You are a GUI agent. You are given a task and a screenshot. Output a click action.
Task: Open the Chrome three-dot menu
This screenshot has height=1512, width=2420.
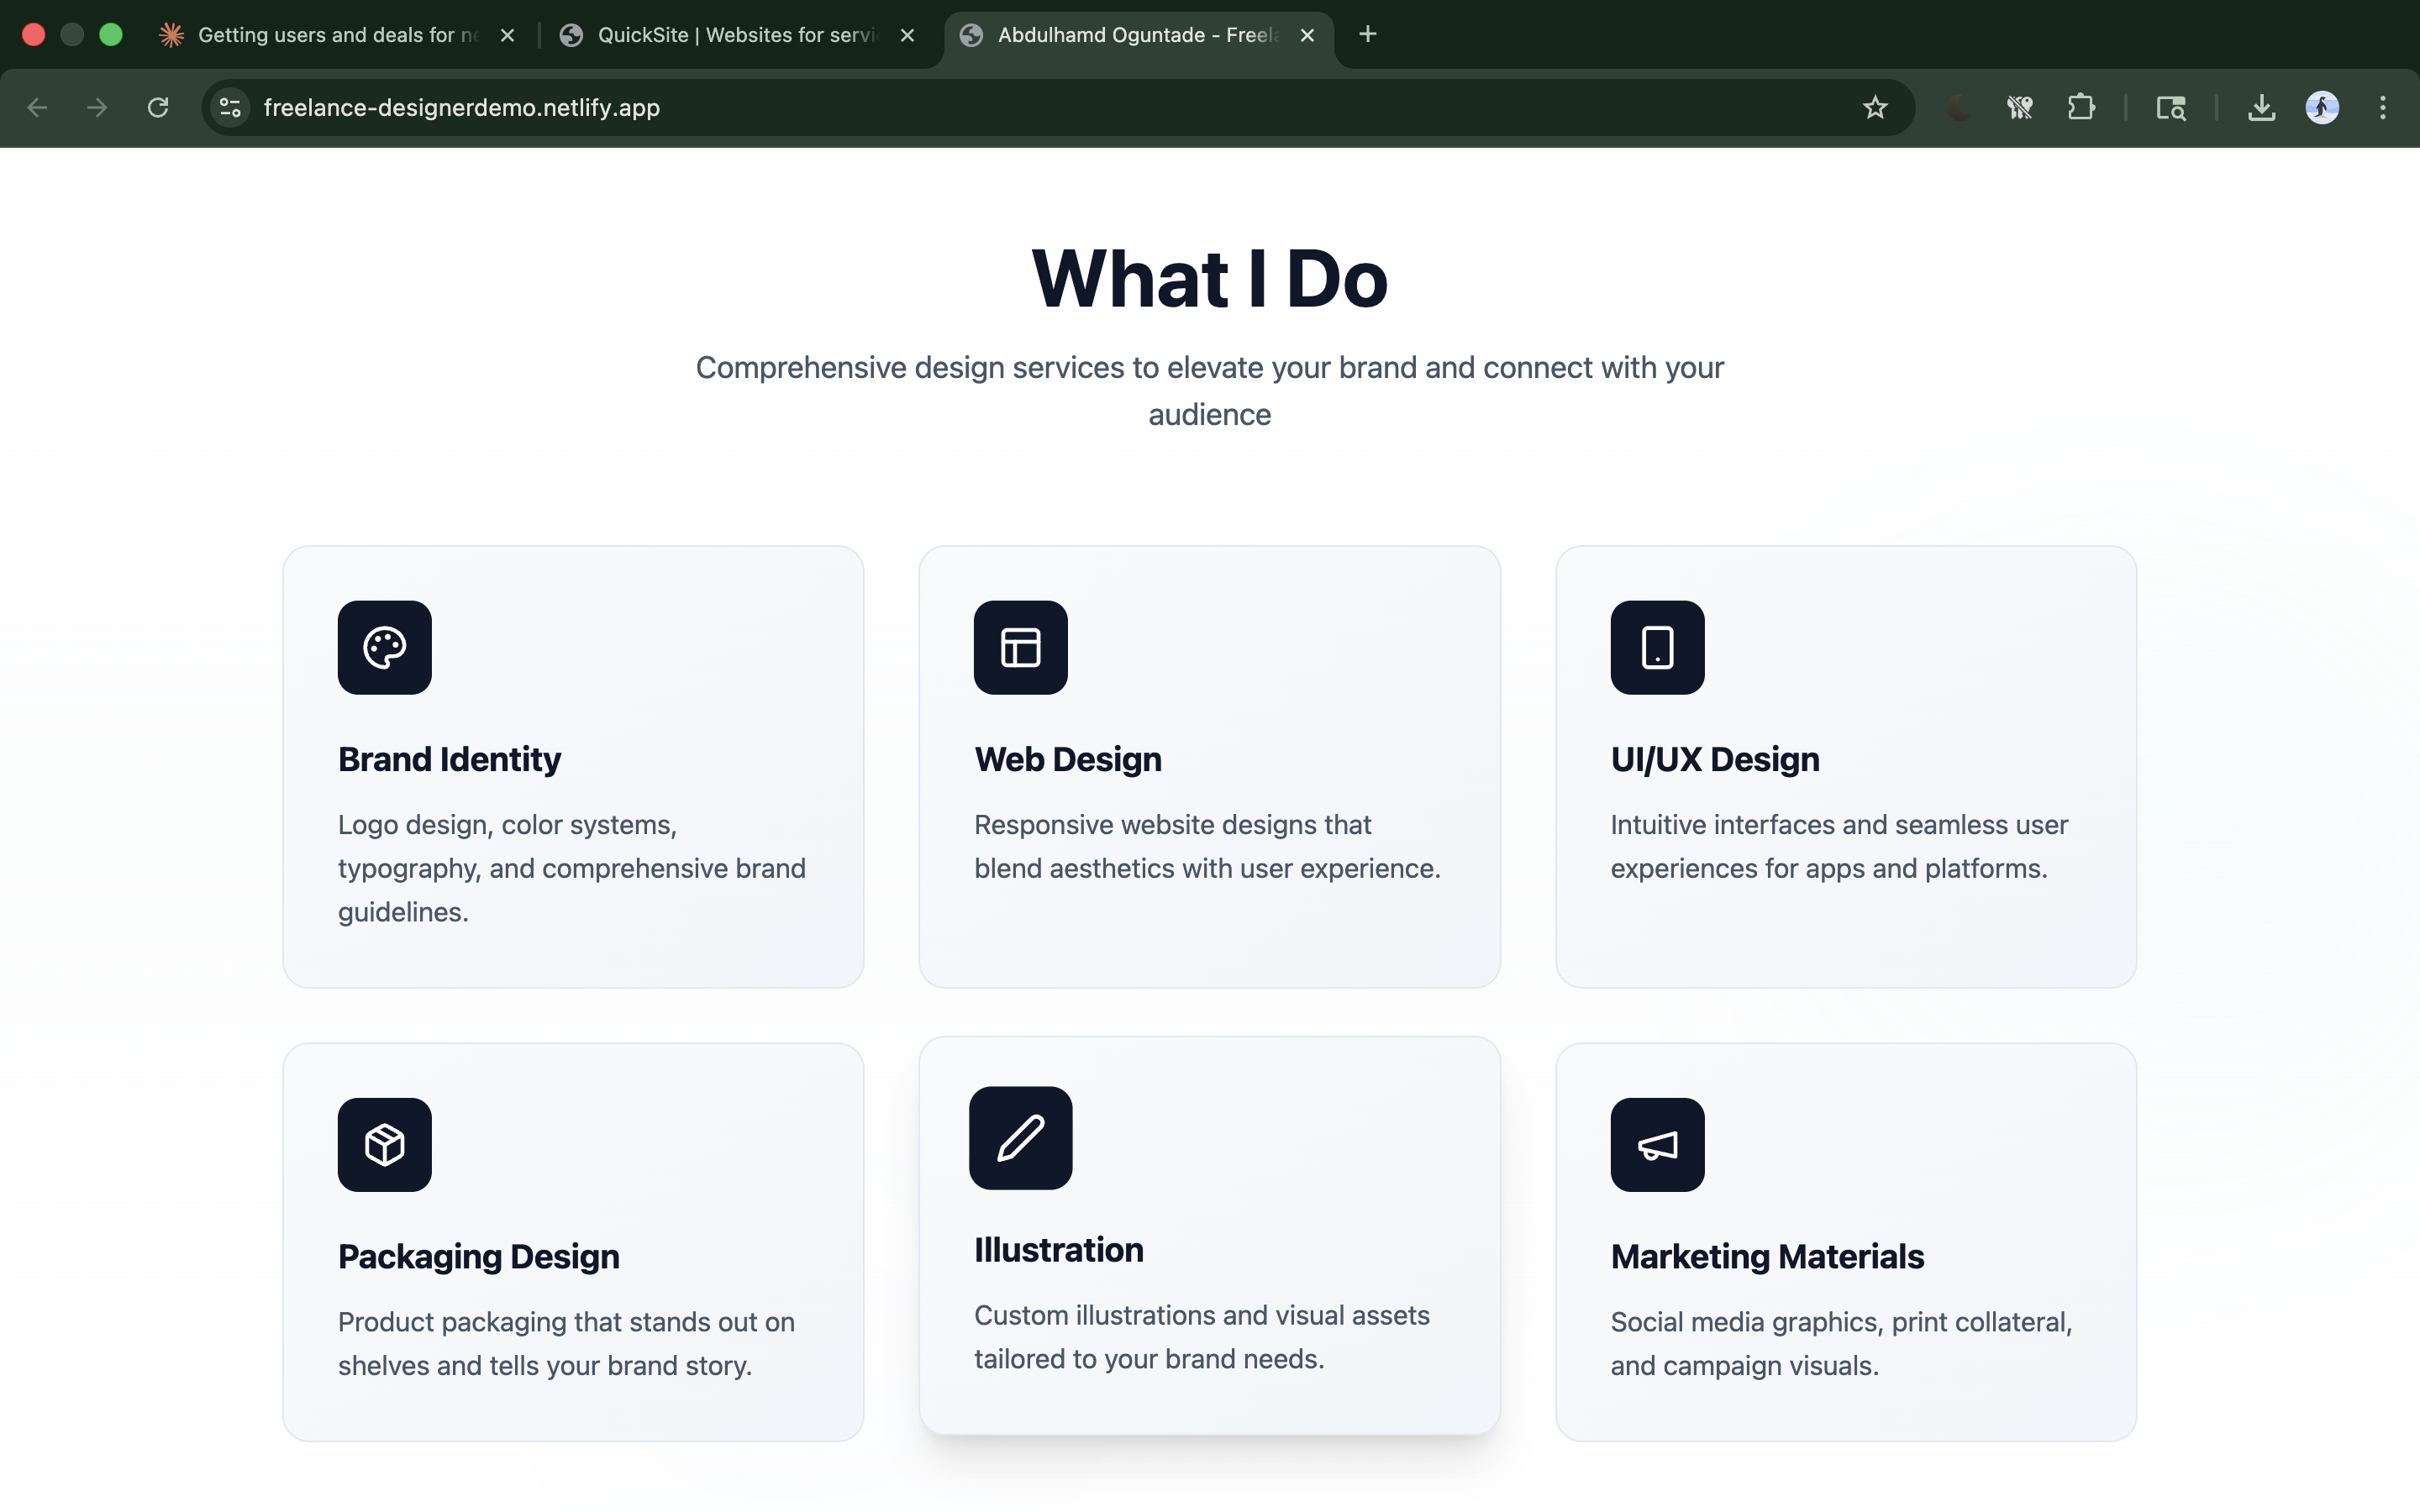(x=2383, y=107)
